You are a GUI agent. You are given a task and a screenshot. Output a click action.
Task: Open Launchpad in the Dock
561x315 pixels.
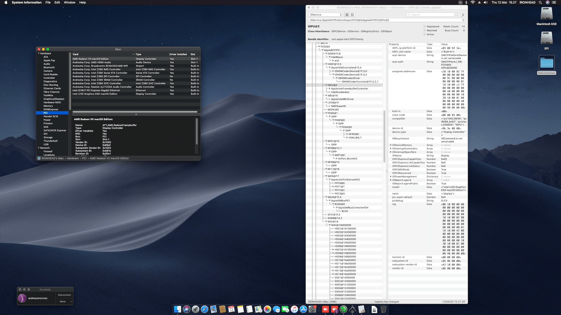click(x=195, y=309)
